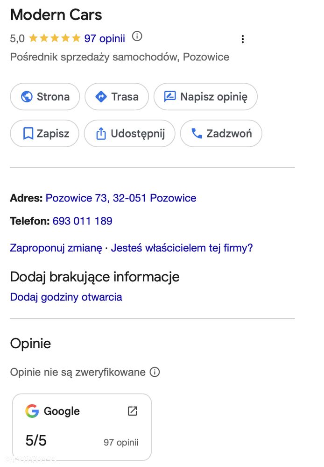Click the phone icon on Zadzwoń
324x467 pixels.
pos(197,133)
